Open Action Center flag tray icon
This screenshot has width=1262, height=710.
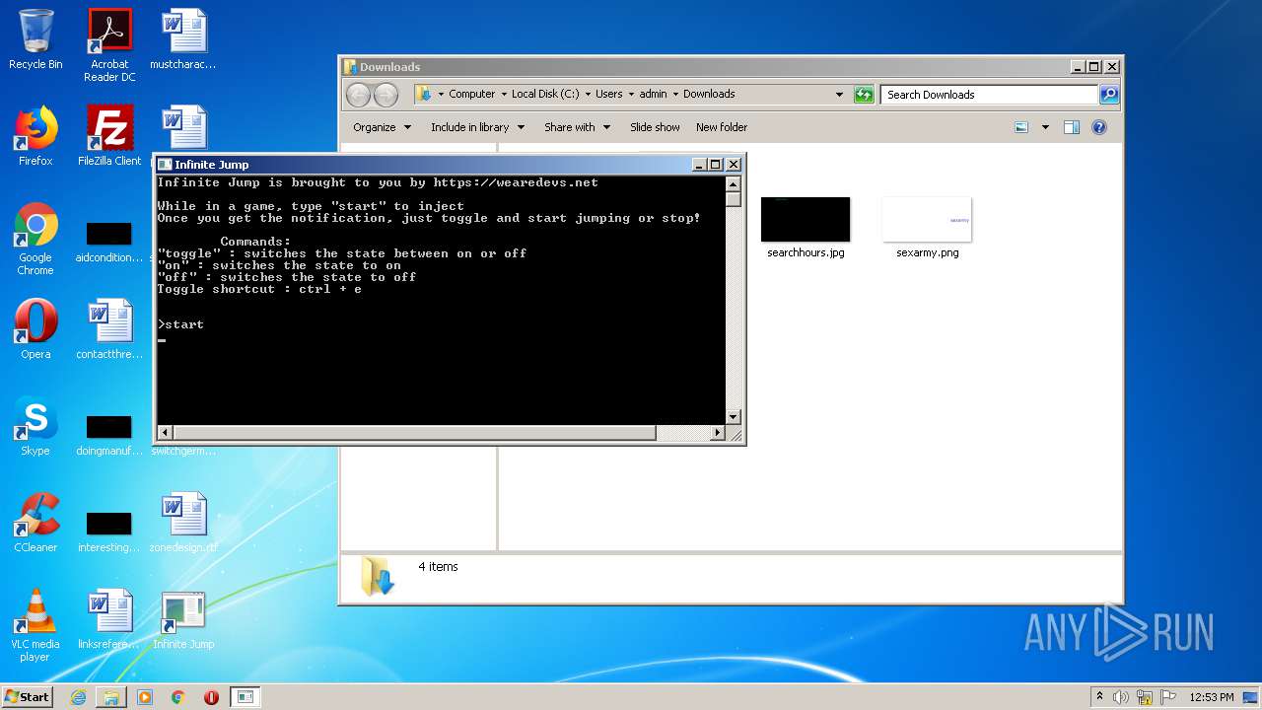(x=1166, y=697)
